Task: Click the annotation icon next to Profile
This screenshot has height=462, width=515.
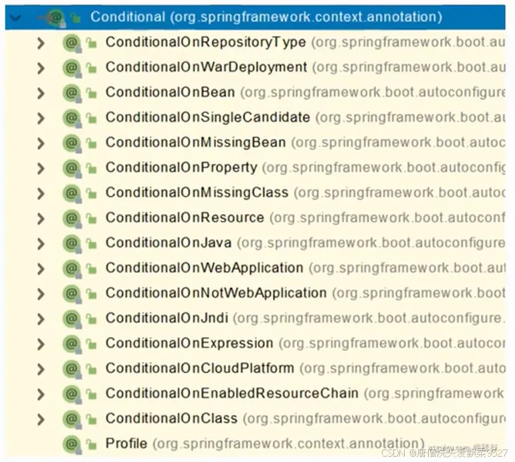Action: coord(71,443)
